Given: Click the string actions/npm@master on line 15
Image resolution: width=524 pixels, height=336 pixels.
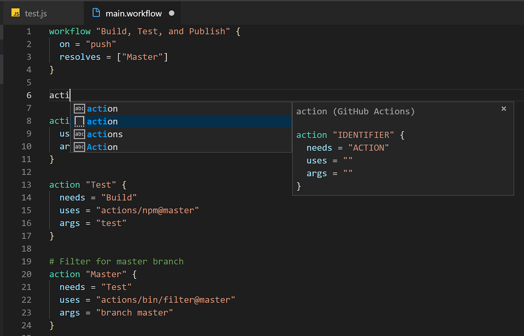Looking at the screenshot, I should click(148, 210).
